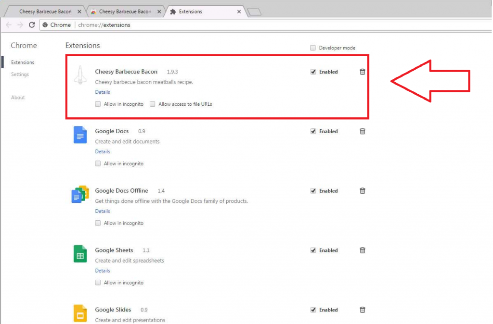
Task: Open Details link for Cheesy Barbecue Bacon
Action: point(103,92)
